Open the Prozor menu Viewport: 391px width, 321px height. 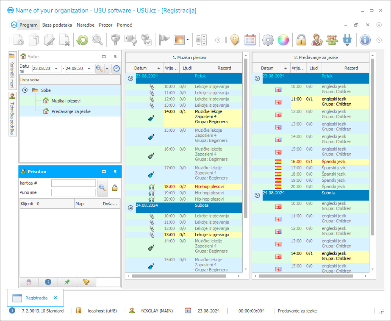[x=105, y=25]
